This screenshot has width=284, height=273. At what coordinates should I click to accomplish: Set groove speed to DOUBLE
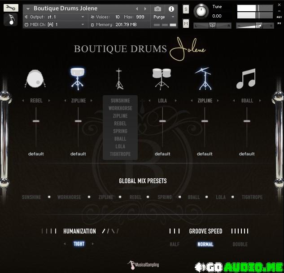click(240, 244)
